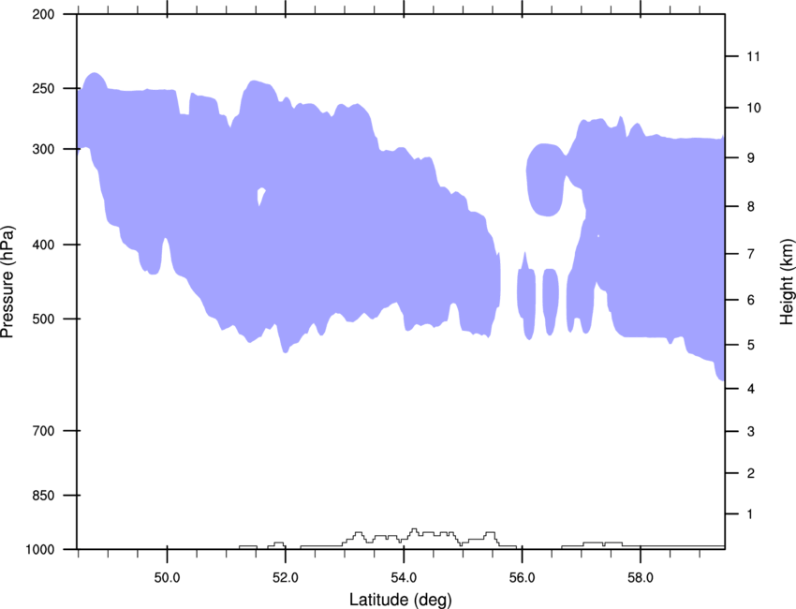Click the 'Height (km)' axis title
This screenshot has width=796, height=609.
tap(787, 281)
